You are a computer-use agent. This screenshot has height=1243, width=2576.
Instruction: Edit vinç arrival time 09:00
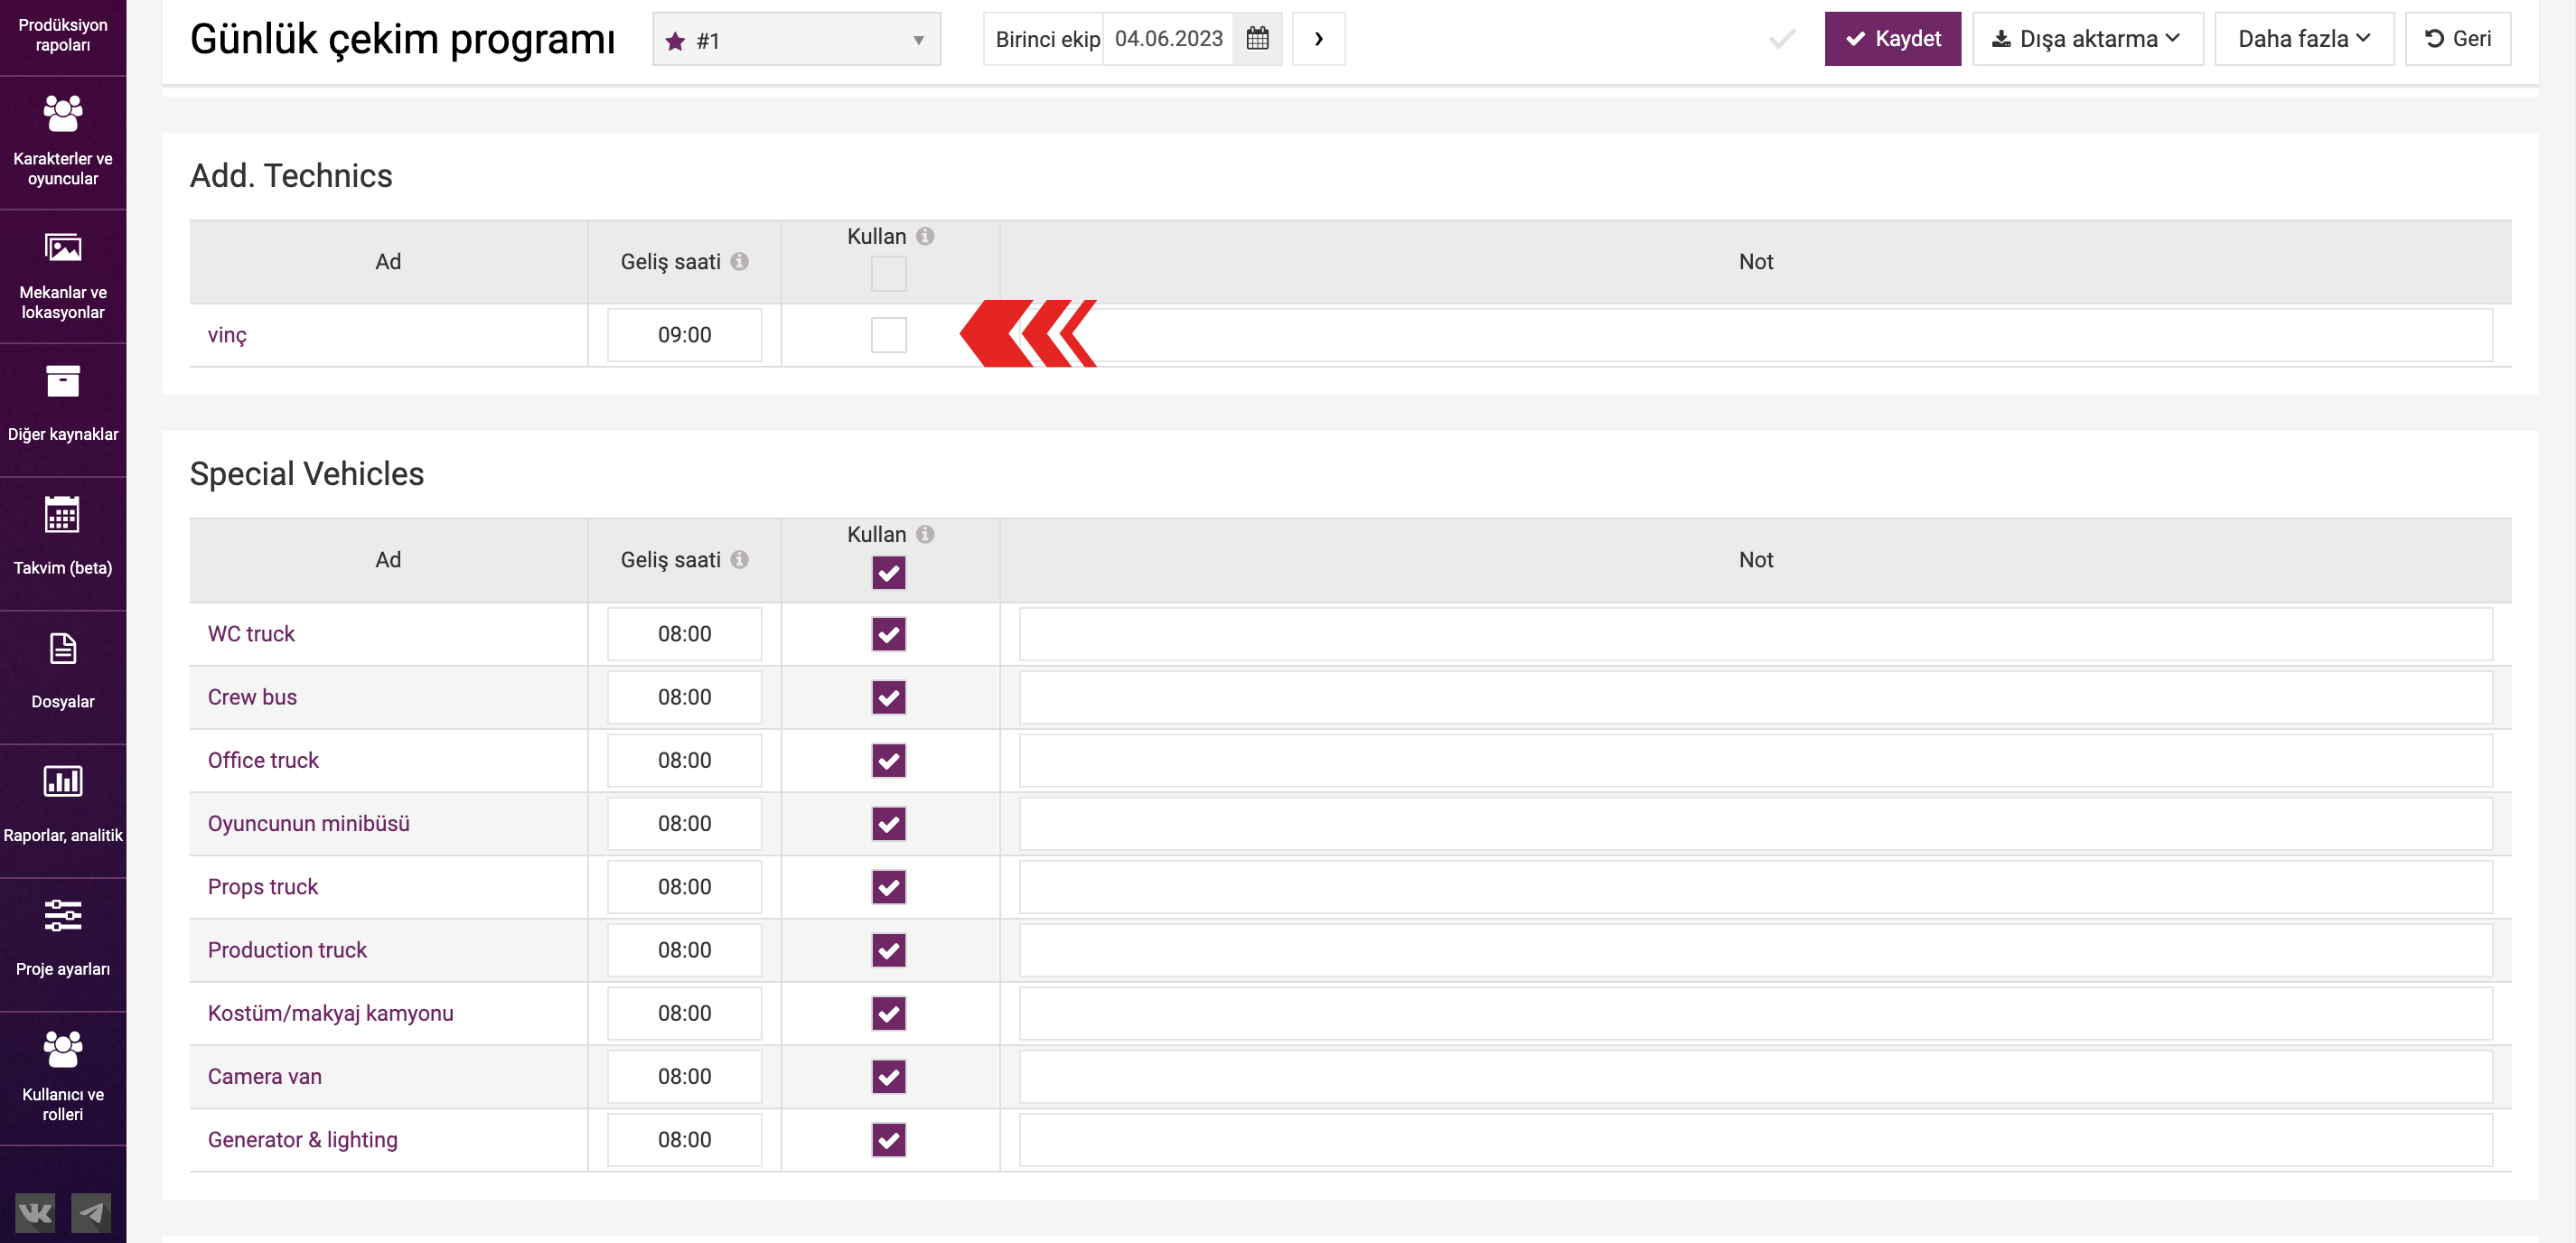click(x=684, y=335)
